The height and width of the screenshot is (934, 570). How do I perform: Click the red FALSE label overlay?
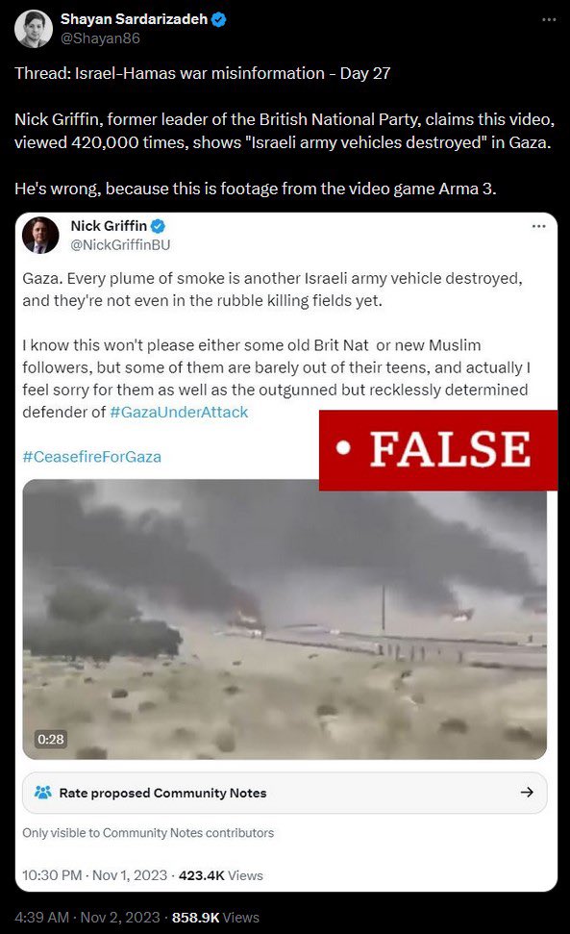[438, 450]
